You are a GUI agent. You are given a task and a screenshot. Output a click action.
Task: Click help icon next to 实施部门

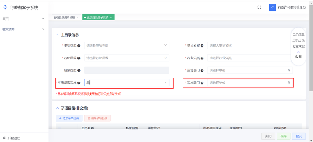[202, 83]
